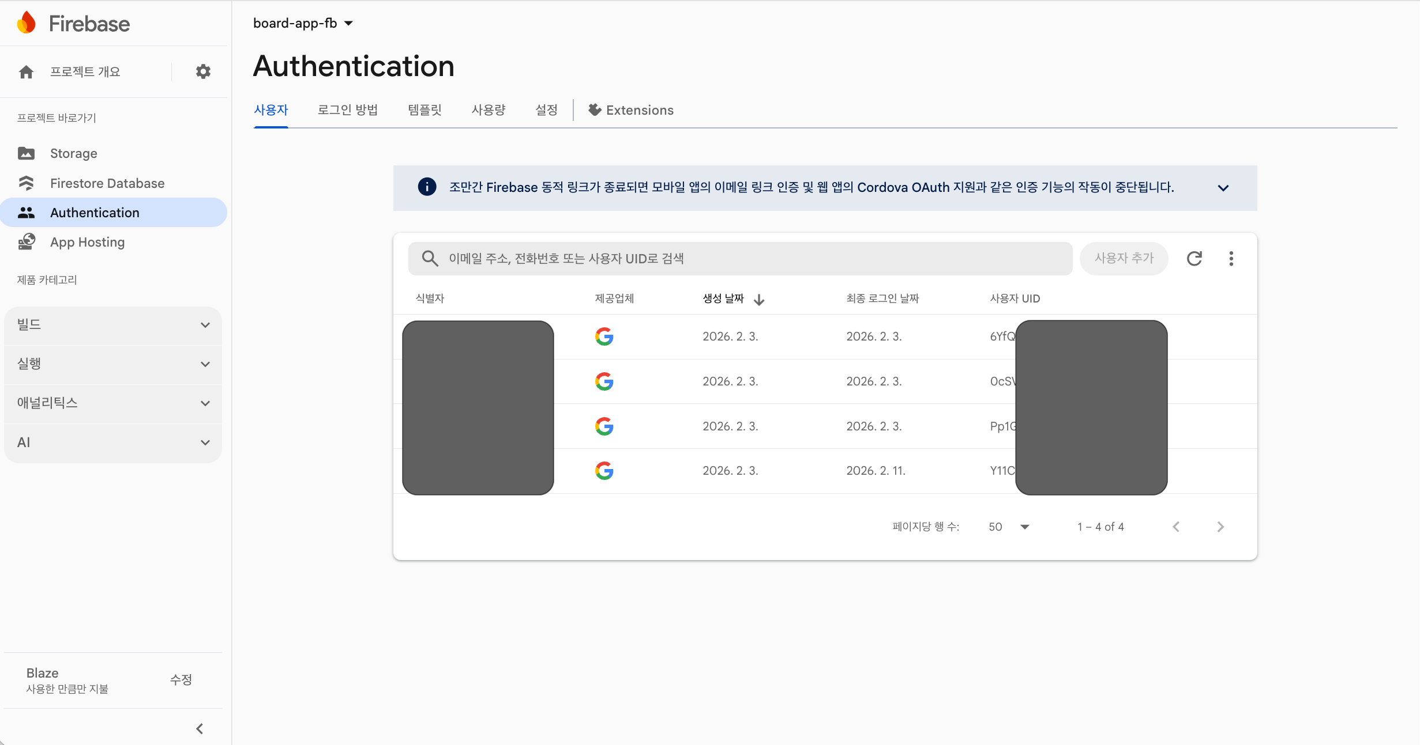Screen dimensions: 1420x745
Task: Switch to the Extensions tab
Action: click(631, 110)
